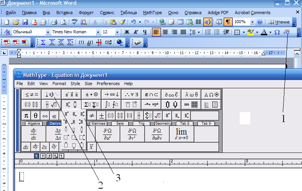Click the Undo arrow icon
The width and height of the screenshot is (302, 191).
pos(133,22)
